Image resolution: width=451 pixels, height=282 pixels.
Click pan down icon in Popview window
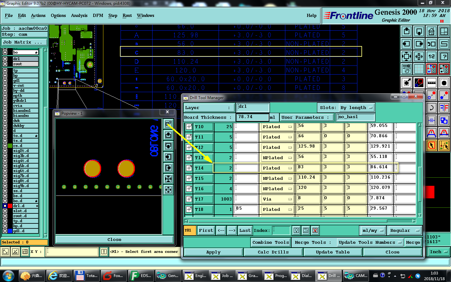click(168, 146)
